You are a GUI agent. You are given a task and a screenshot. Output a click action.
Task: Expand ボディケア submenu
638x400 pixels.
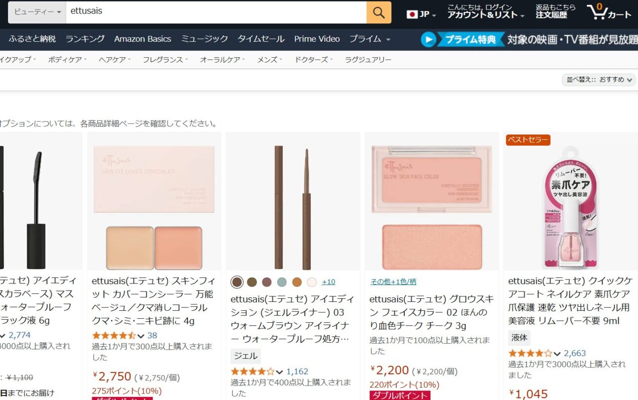[x=67, y=60]
